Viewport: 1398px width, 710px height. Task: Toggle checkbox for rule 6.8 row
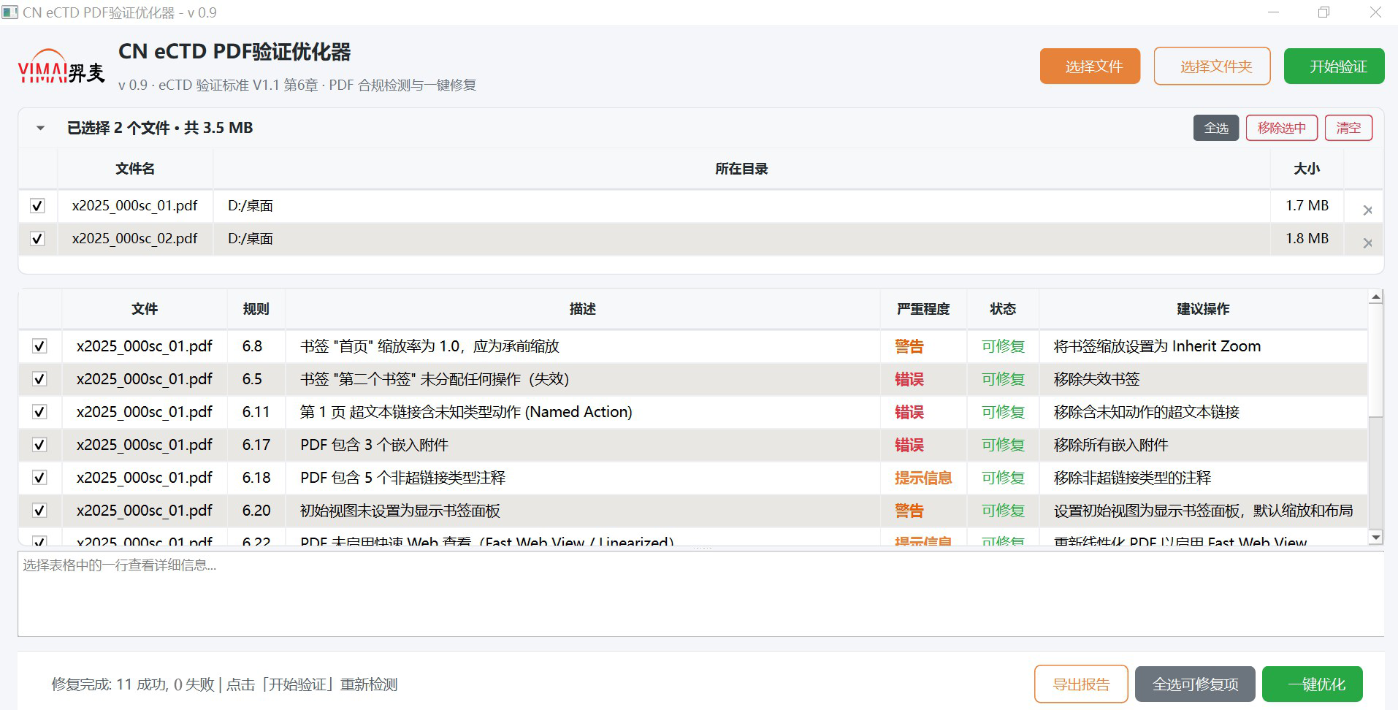coord(39,346)
